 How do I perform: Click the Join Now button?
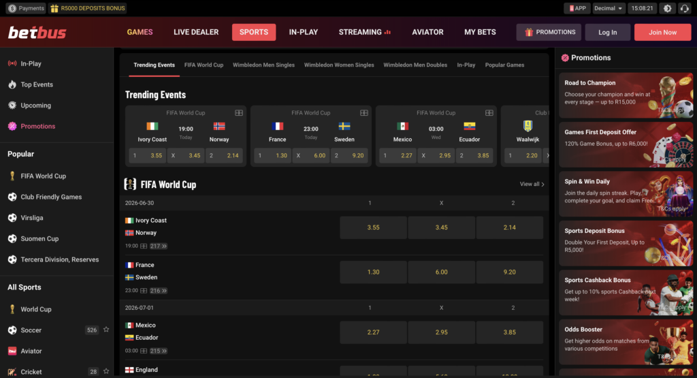(x=662, y=32)
